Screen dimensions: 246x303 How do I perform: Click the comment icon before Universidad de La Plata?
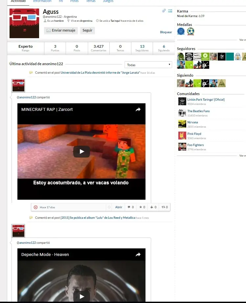[x=31, y=73]
